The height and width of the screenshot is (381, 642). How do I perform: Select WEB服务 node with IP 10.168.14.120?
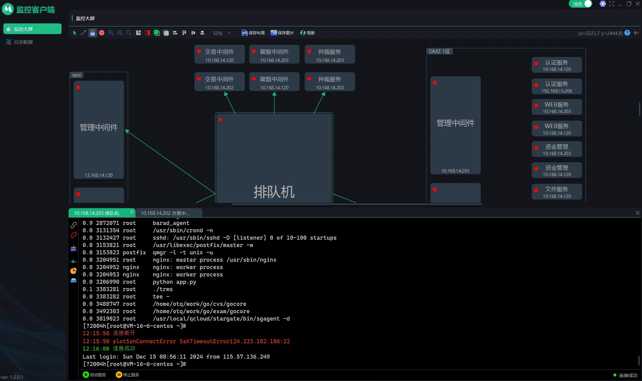point(557,129)
